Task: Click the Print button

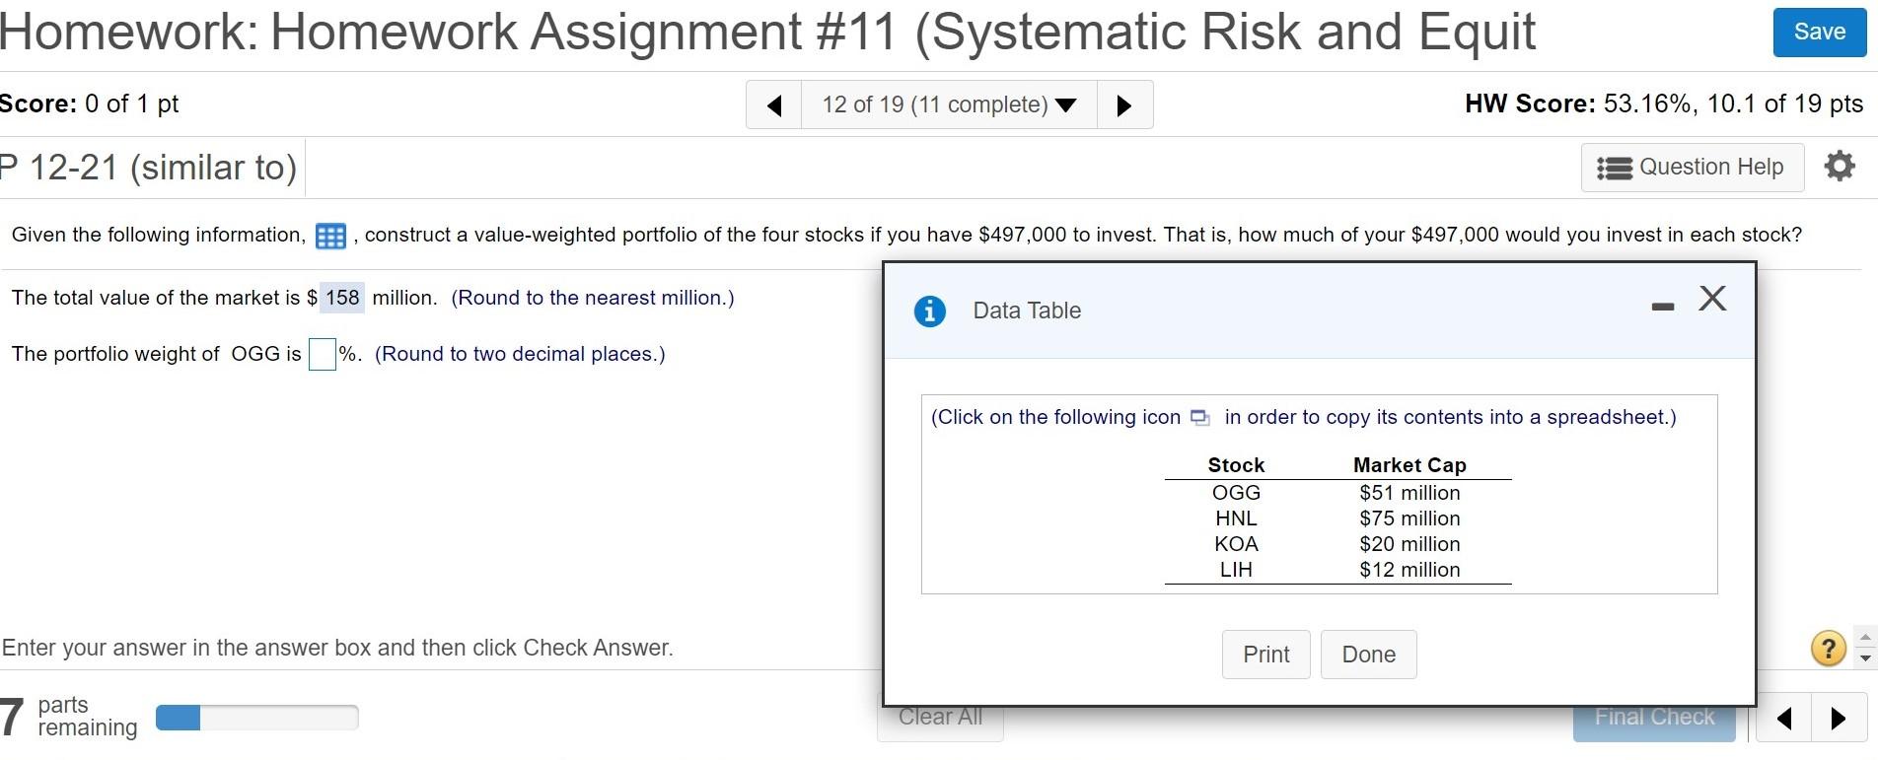Action: [x=1265, y=654]
